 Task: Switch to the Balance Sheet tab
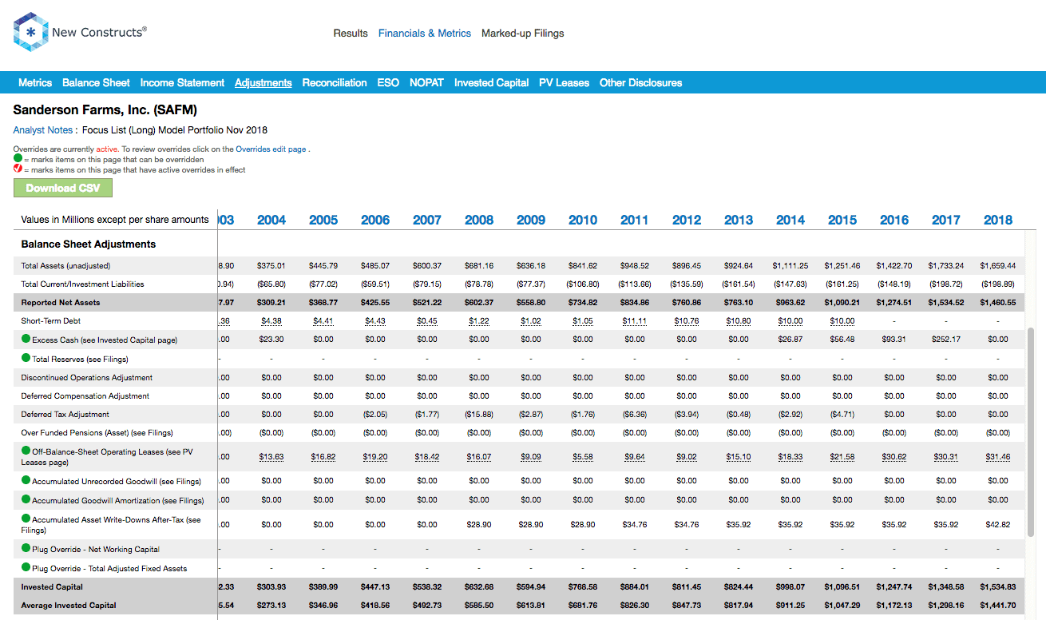96,82
